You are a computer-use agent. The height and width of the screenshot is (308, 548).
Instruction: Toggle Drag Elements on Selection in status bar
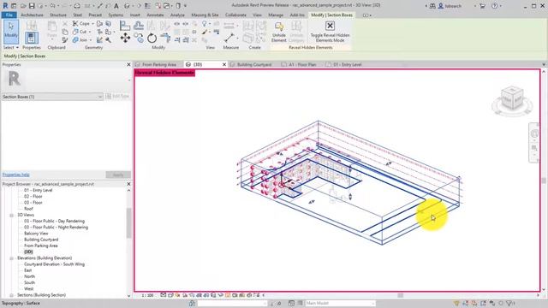pos(492,303)
